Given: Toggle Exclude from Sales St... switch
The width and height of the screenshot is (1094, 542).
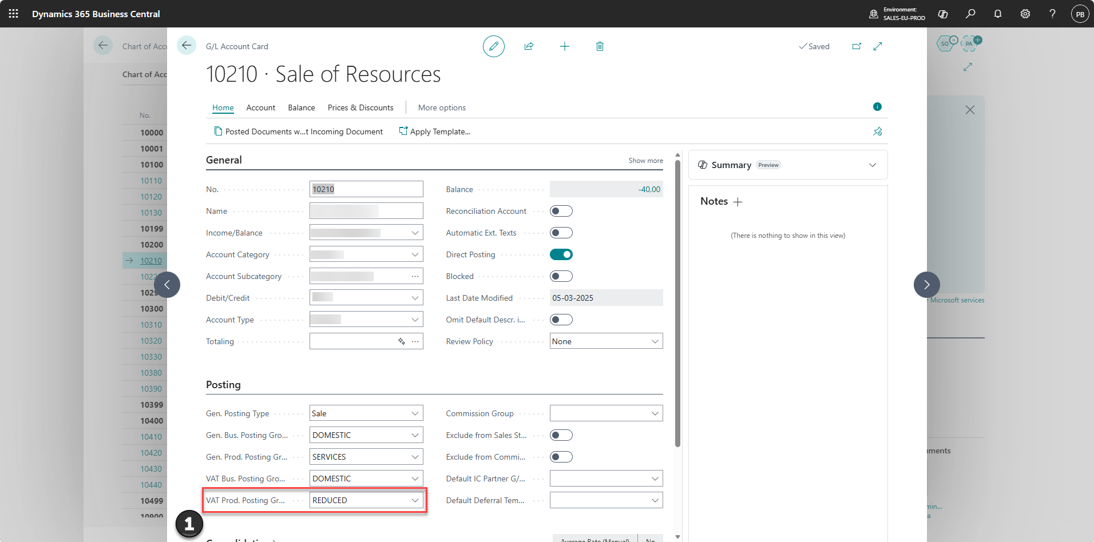Looking at the screenshot, I should point(561,435).
